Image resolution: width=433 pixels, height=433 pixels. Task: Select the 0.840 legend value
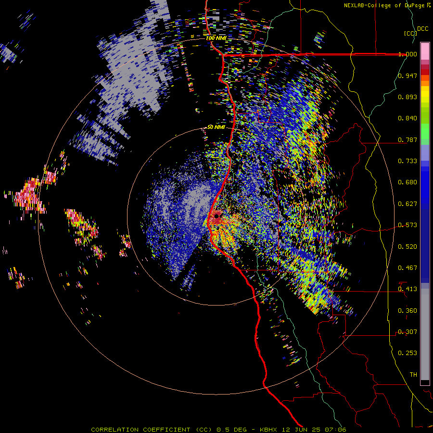pos(408,118)
